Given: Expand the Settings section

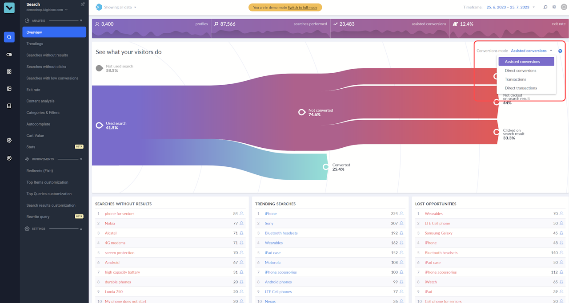Looking at the screenshot, I should (x=81, y=229).
